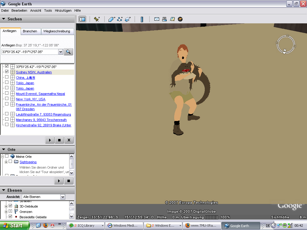Toggle the sidebar panel icon
307x230 pixels.
click(x=82, y=19)
